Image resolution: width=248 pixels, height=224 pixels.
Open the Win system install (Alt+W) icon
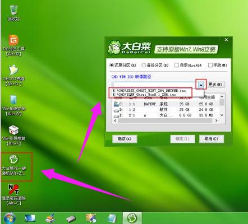click(x=13, y=105)
